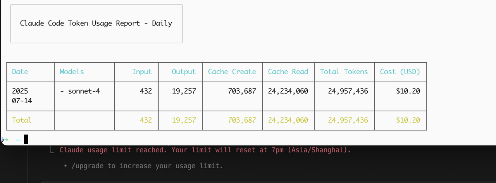Screen dimensions: 496x183
Task: Click the "Input" column header
Action: [142, 72]
